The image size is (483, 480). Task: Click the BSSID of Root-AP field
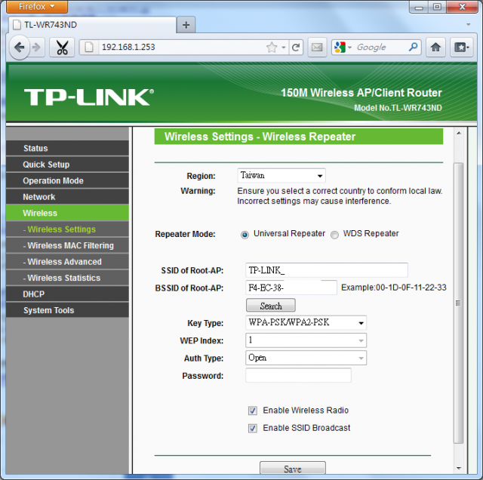291,288
